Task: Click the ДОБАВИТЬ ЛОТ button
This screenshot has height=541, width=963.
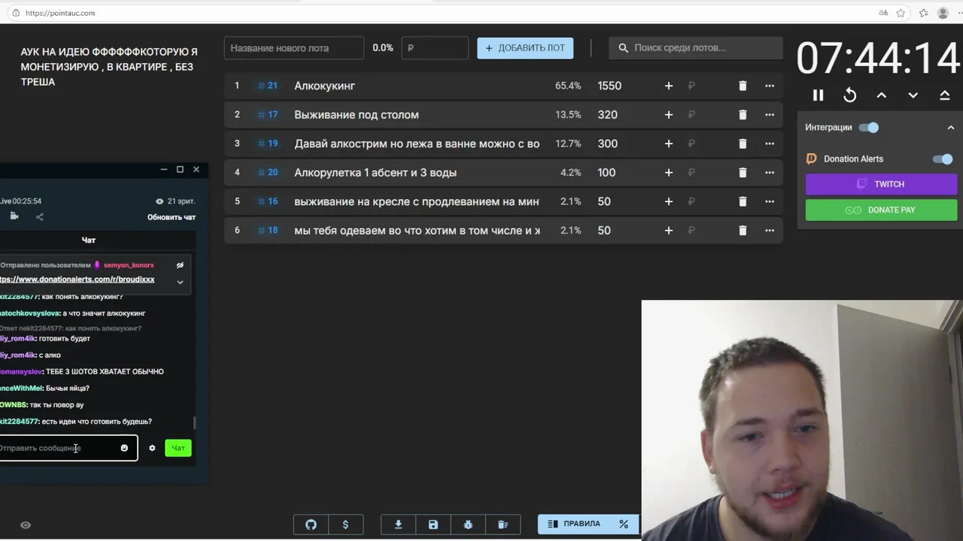Action: click(525, 47)
